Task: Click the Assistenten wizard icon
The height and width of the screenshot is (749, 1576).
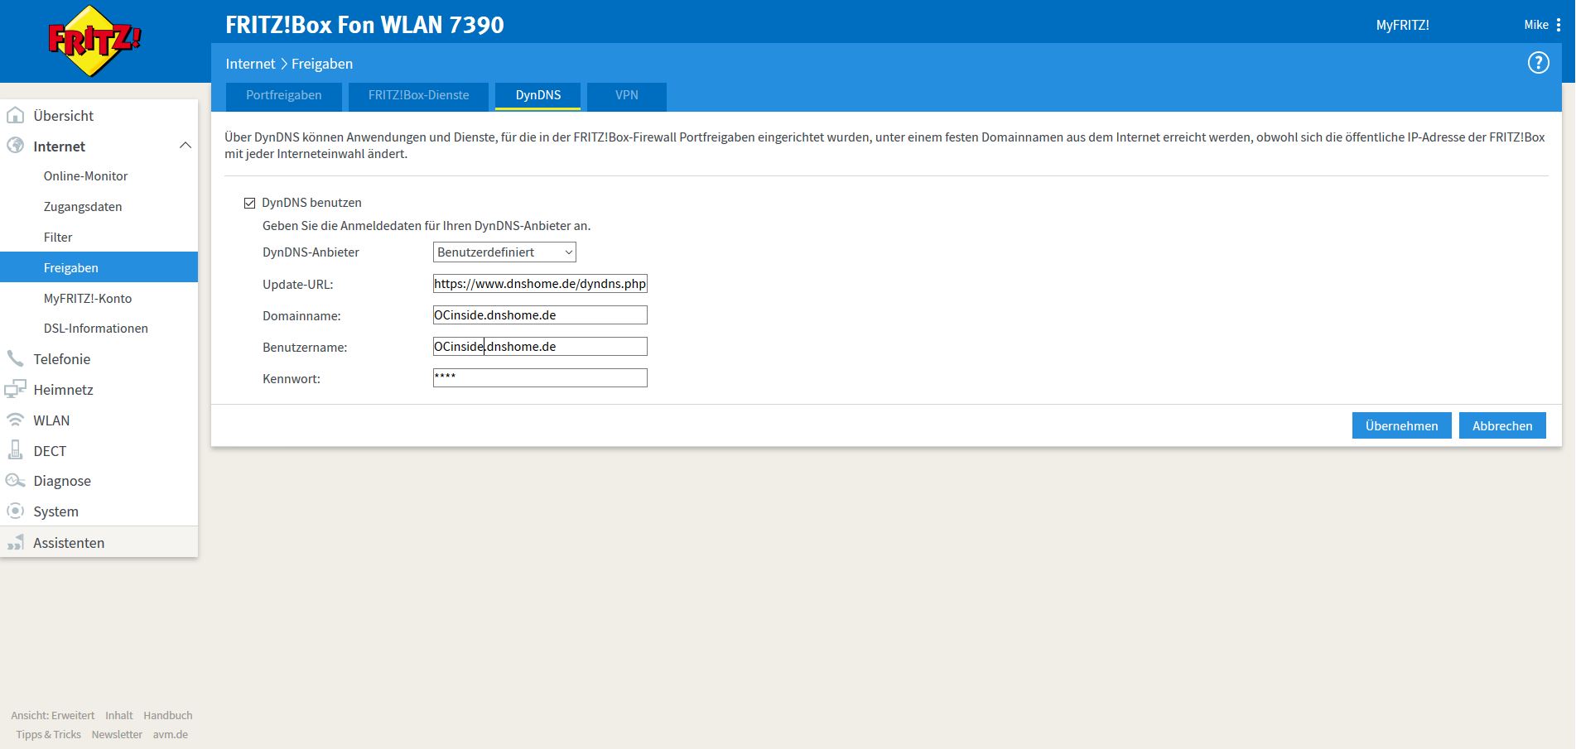Action: click(x=15, y=542)
